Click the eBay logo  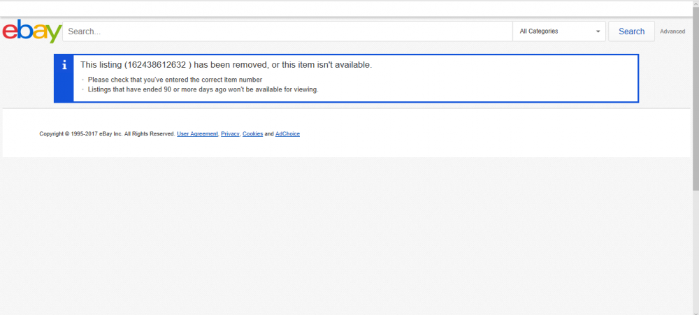pos(32,32)
